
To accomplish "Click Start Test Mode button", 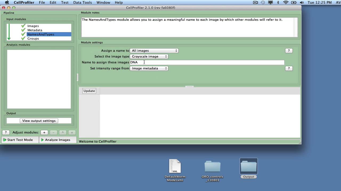I will click(x=20, y=140).
